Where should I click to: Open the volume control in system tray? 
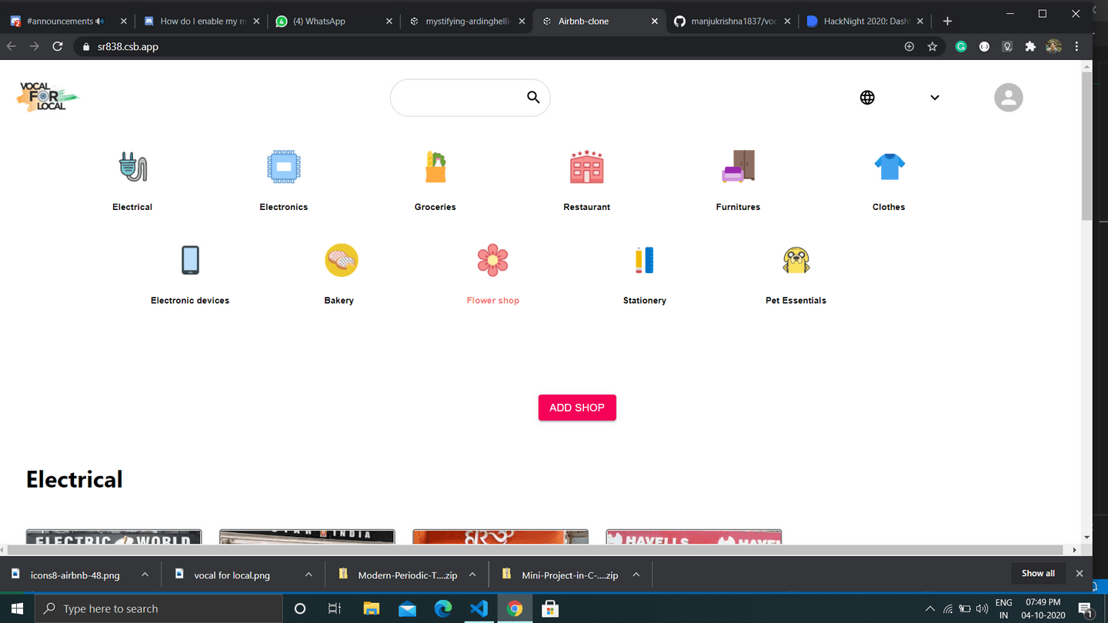click(x=982, y=608)
